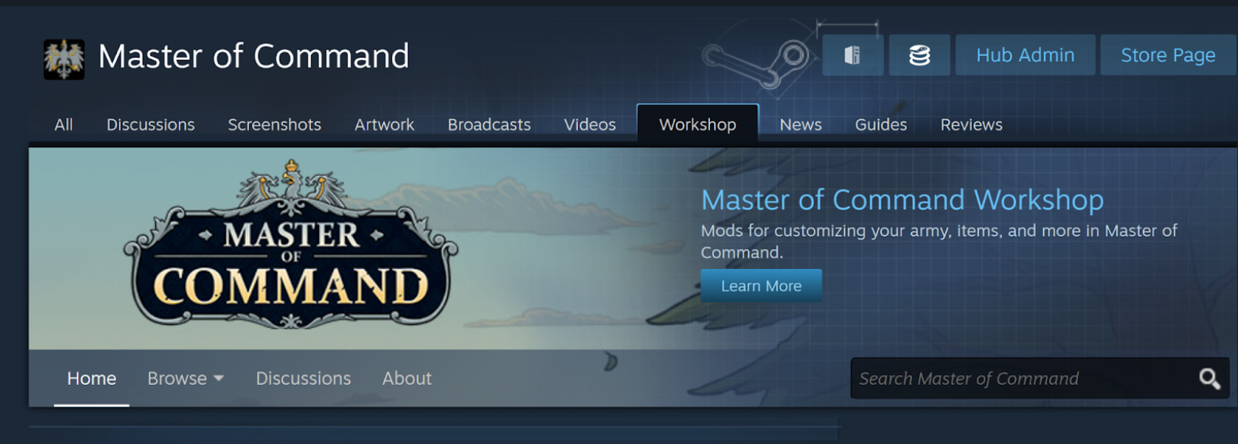Expand the Browse dropdown menu
The width and height of the screenshot is (1238, 444).
(x=185, y=378)
